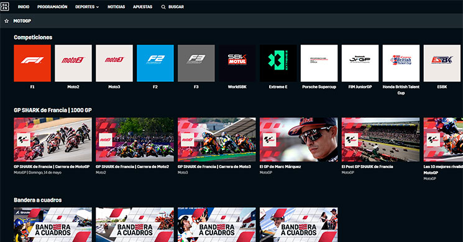Screen dimensions: 463x242
Task: Open El GP de Marc Márquez video
Action: tap(298, 140)
